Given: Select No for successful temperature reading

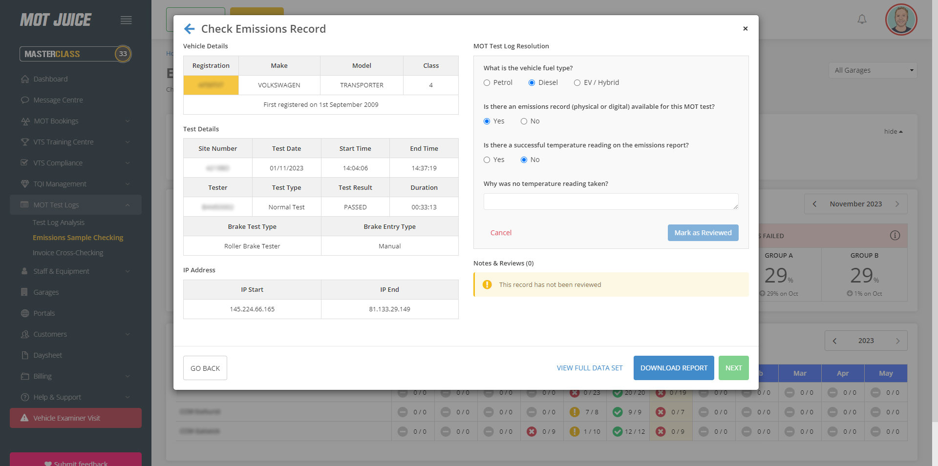Looking at the screenshot, I should pos(524,160).
